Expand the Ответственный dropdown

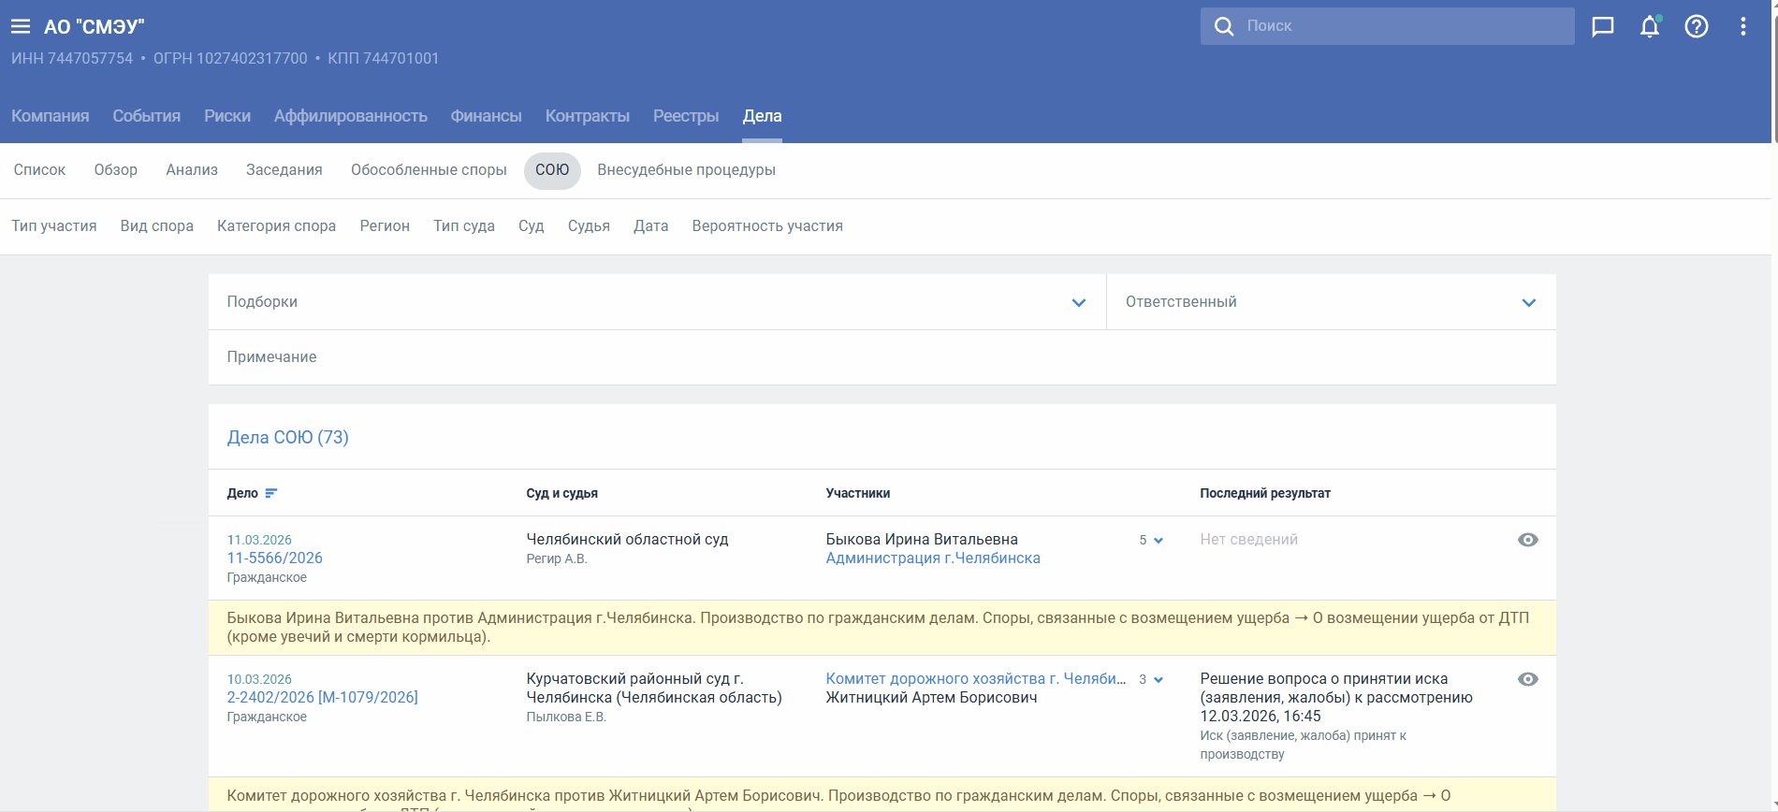tap(1528, 302)
